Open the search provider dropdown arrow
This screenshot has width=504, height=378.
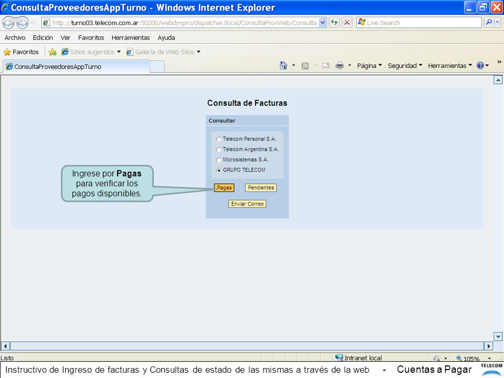click(498, 23)
